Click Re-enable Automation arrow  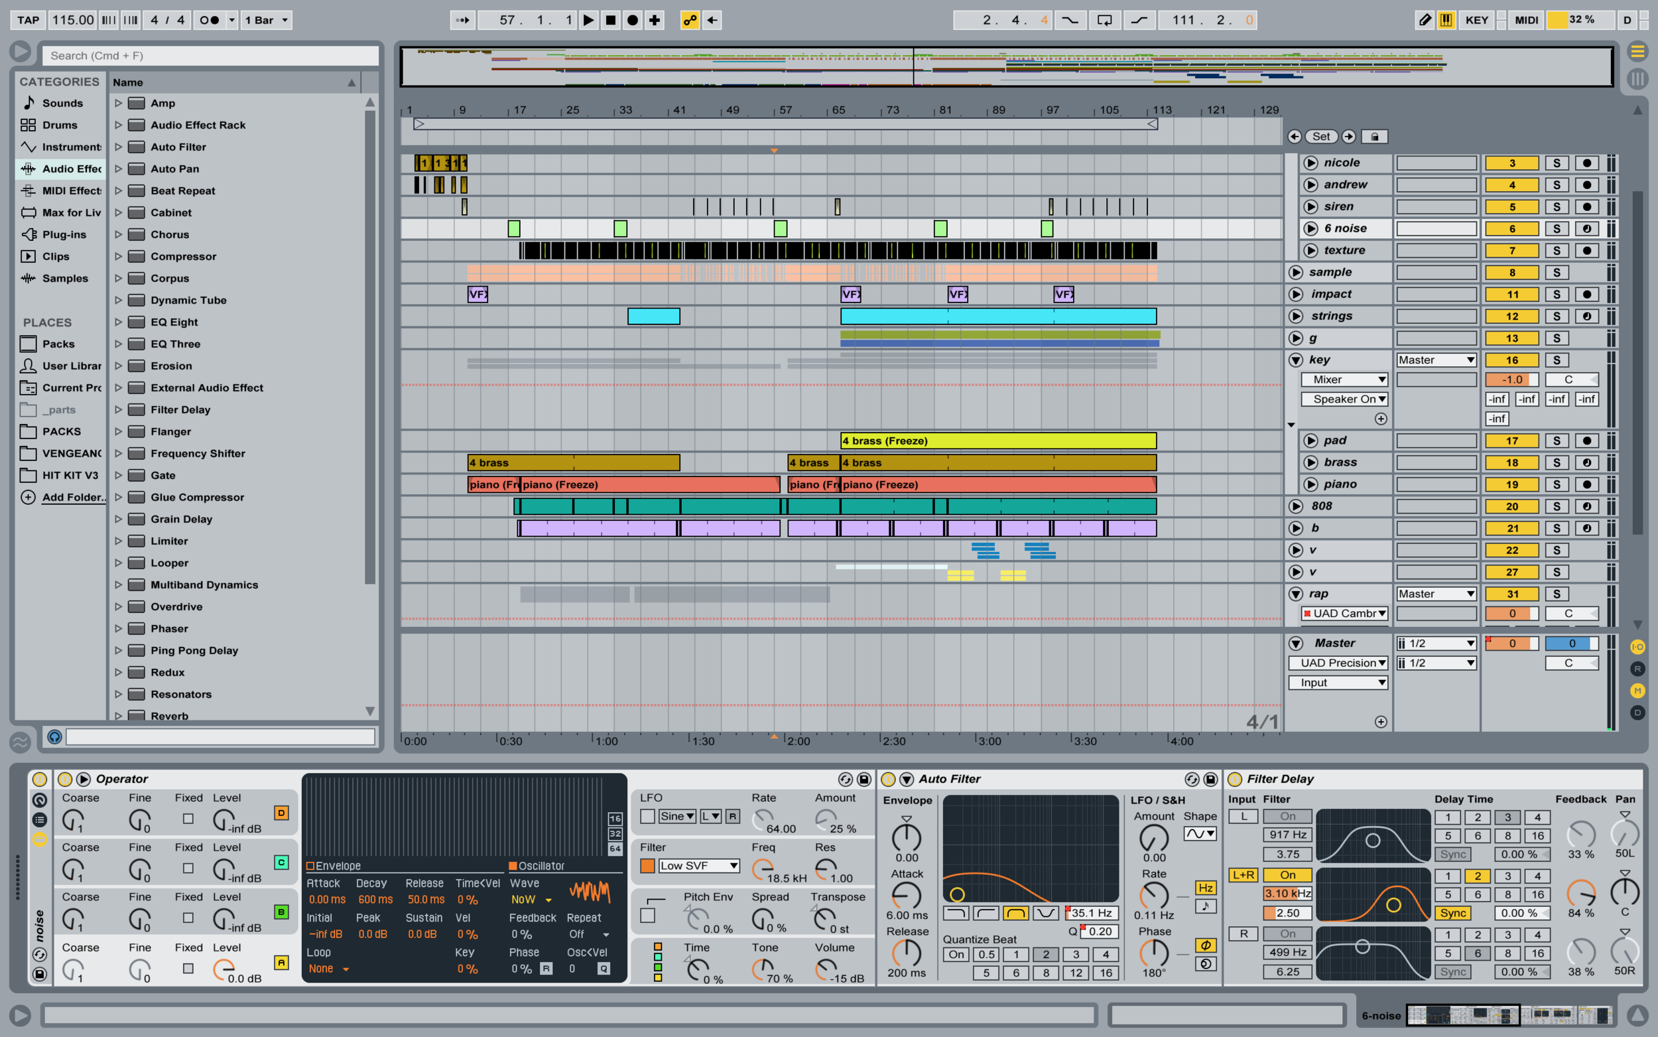pyautogui.click(x=712, y=20)
